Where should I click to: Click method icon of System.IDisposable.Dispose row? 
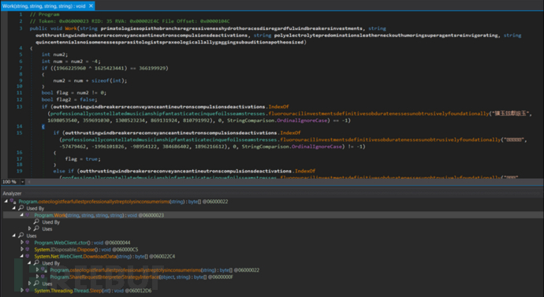coord(28,250)
